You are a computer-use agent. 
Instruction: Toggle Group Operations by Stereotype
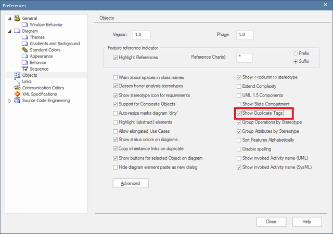pos(239,122)
